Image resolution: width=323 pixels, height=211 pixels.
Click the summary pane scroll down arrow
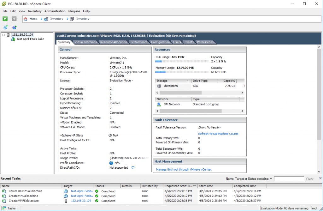319,172
